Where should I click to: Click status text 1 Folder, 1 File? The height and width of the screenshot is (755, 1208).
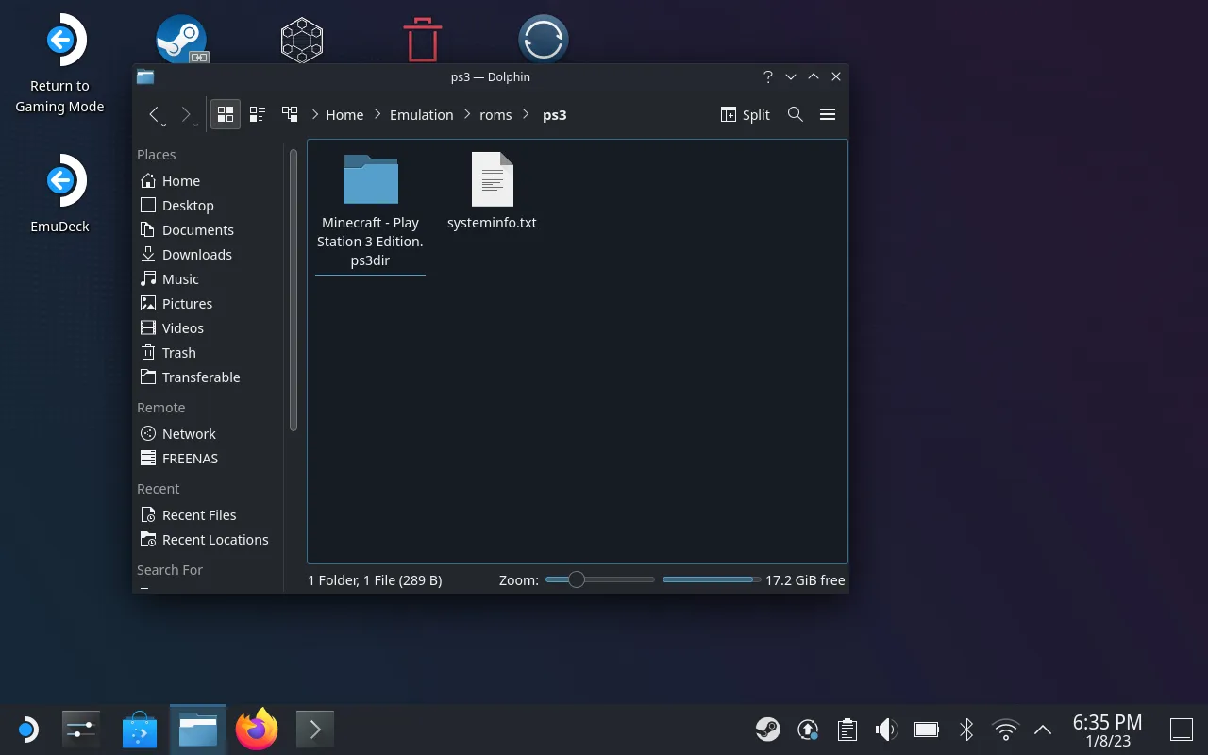[375, 580]
